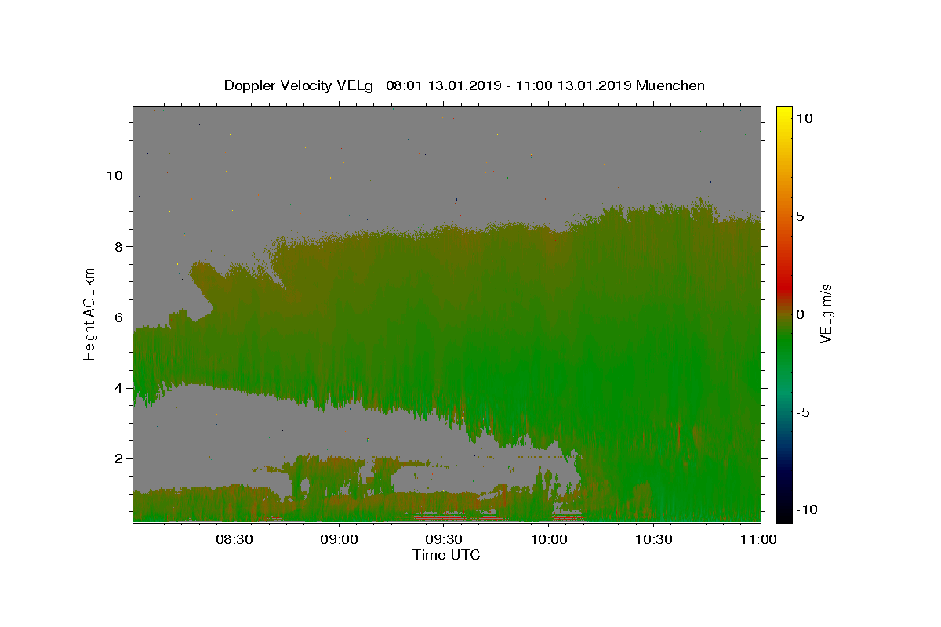The image size is (941, 627).
Task: Click the '08:30' time tick label
Action: click(234, 539)
